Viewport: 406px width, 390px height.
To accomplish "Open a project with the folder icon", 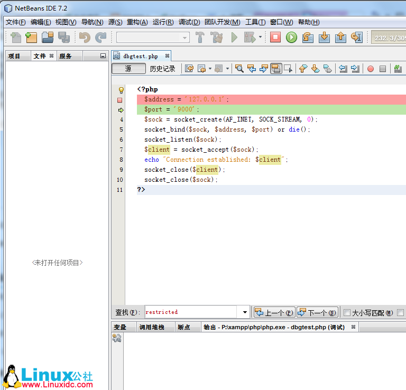I will [x=48, y=38].
